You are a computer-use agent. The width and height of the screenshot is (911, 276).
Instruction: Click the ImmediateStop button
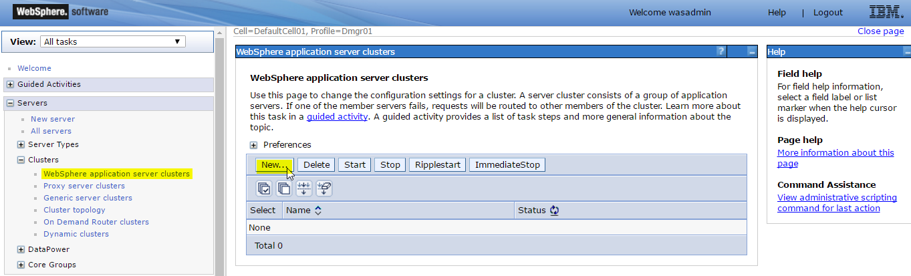[507, 164]
